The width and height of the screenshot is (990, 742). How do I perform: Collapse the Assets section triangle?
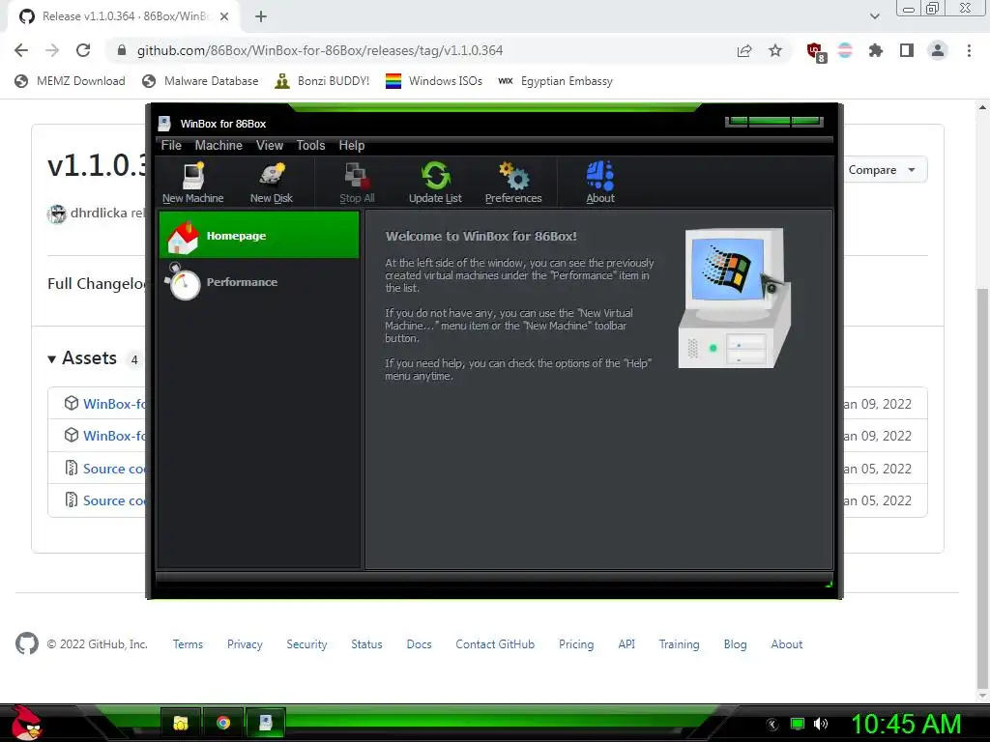pos(52,359)
